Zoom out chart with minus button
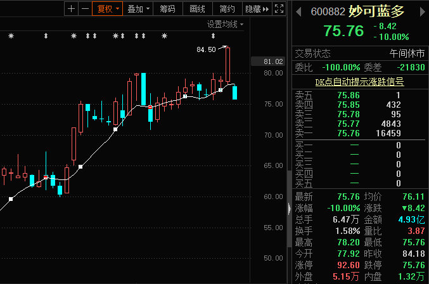 [x=85, y=9]
